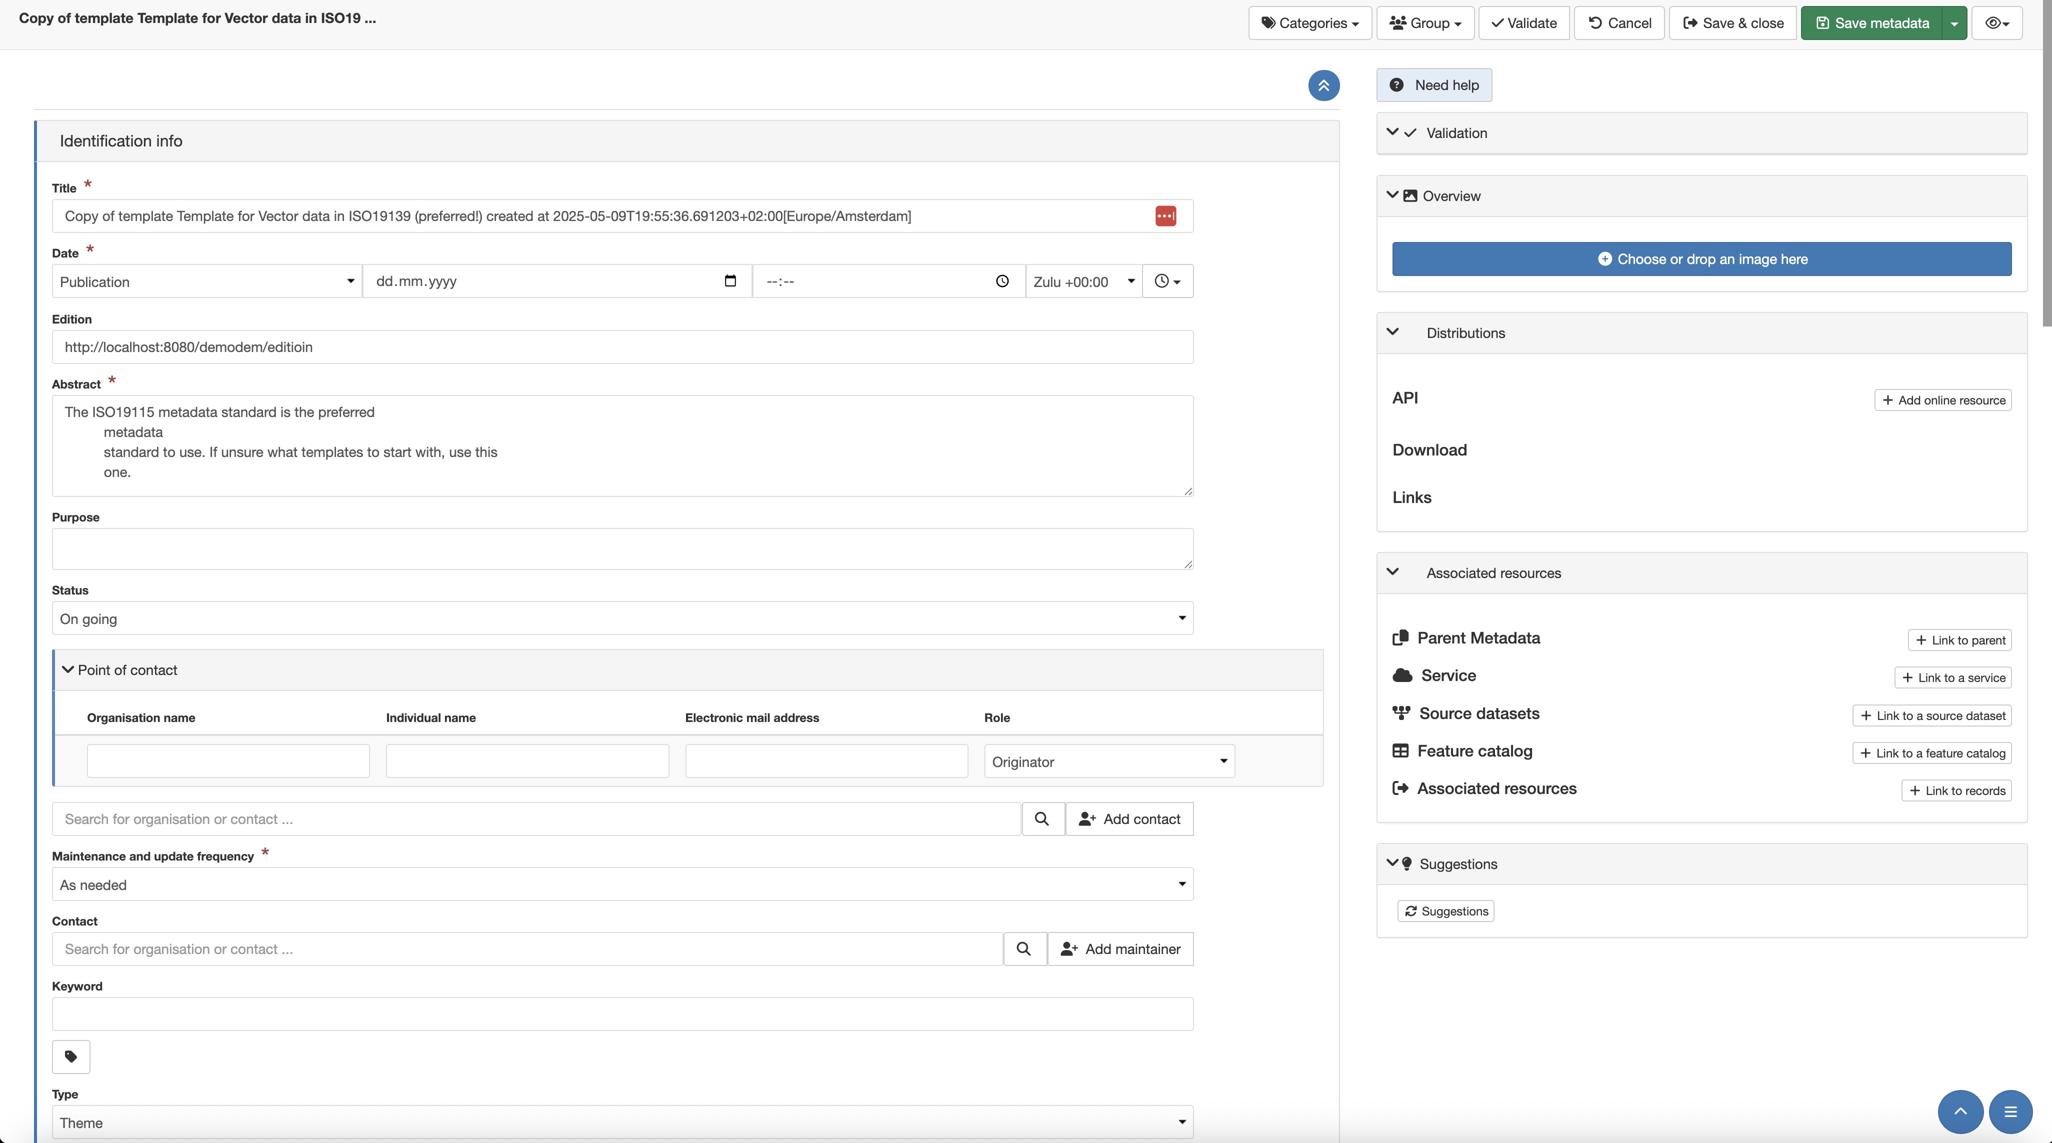Open the calendar picker in Date field

point(729,280)
